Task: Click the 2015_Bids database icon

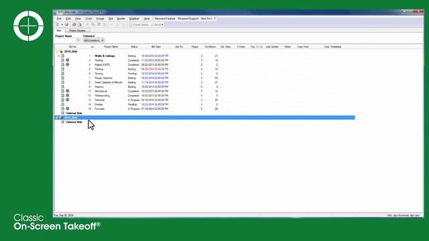Action: 61,118
